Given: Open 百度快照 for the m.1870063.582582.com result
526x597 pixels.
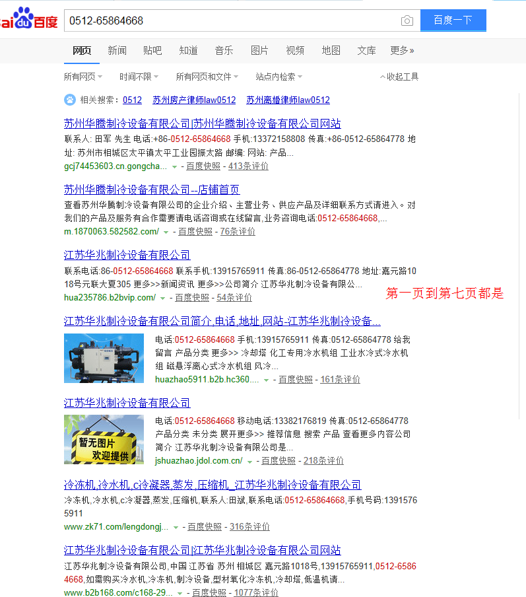Looking at the screenshot, I should tap(195, 232).
